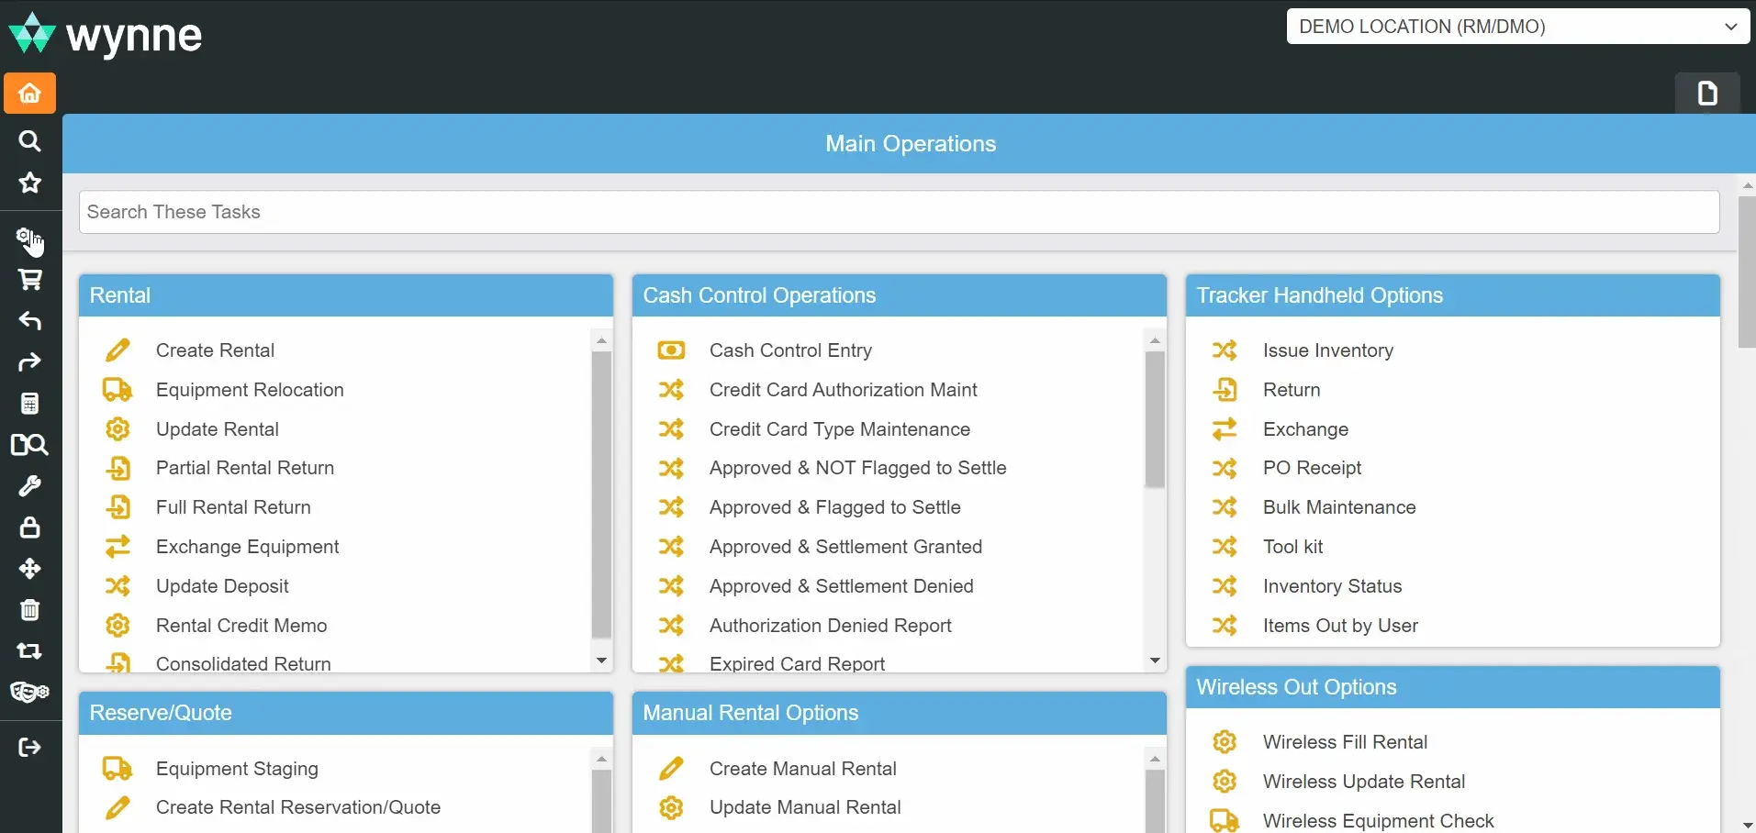Image resolution: width=1756 pixels, height=833 pixels.
Task: Open the document icon at top right
Action: click(1708, 93)
